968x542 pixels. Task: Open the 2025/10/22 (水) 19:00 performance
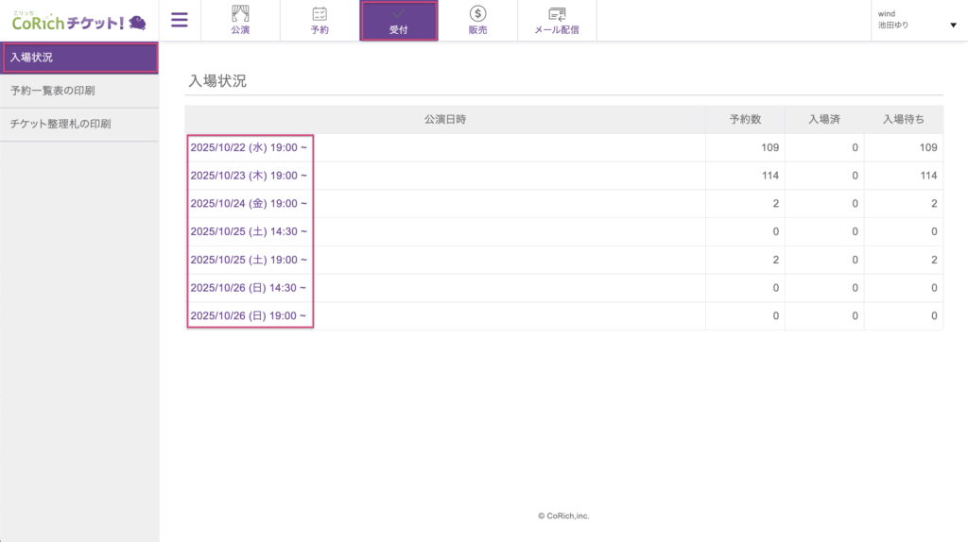(x=249, y=147)
